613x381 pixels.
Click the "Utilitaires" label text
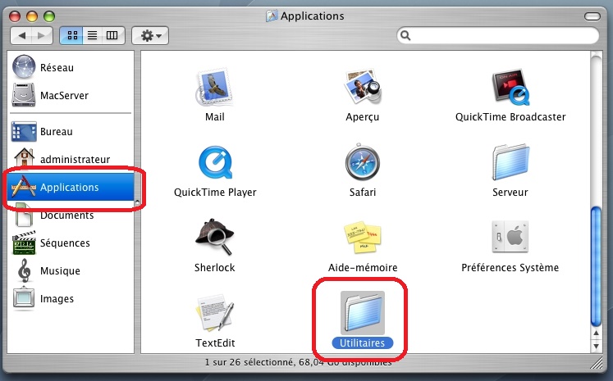362,342
